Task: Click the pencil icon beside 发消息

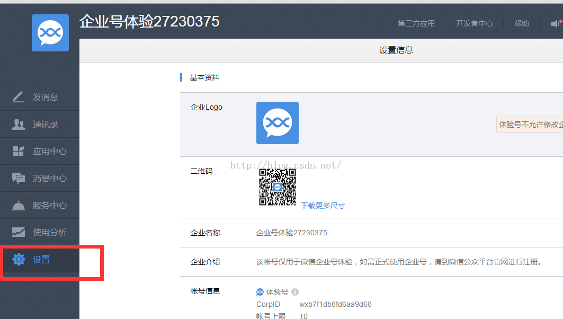Action: click(x=19, y=97)
